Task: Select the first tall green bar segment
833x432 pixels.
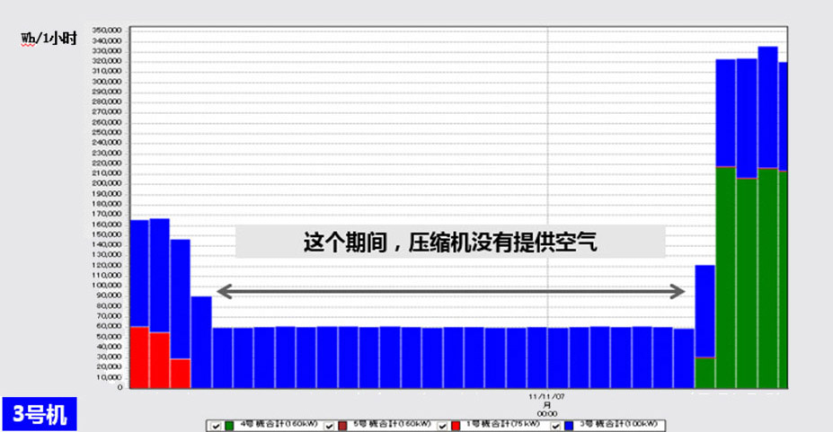Action: click(x=725, y=278)
